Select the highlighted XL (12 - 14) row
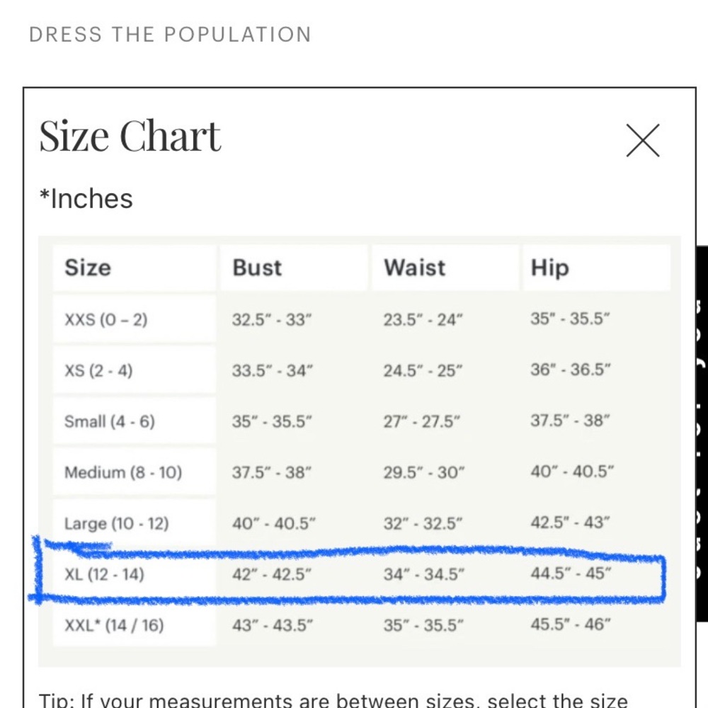Screen dimensions: 708x708 (x=361, y=574)
